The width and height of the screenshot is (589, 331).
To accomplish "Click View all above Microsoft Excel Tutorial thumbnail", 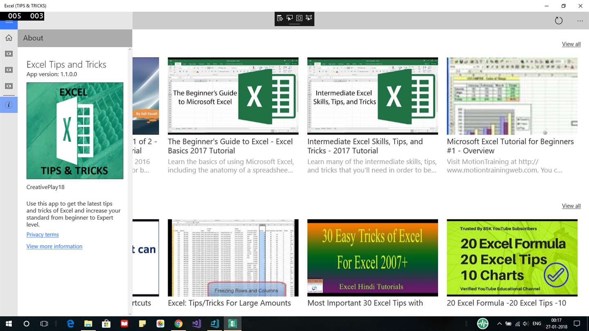I will 571,44.
